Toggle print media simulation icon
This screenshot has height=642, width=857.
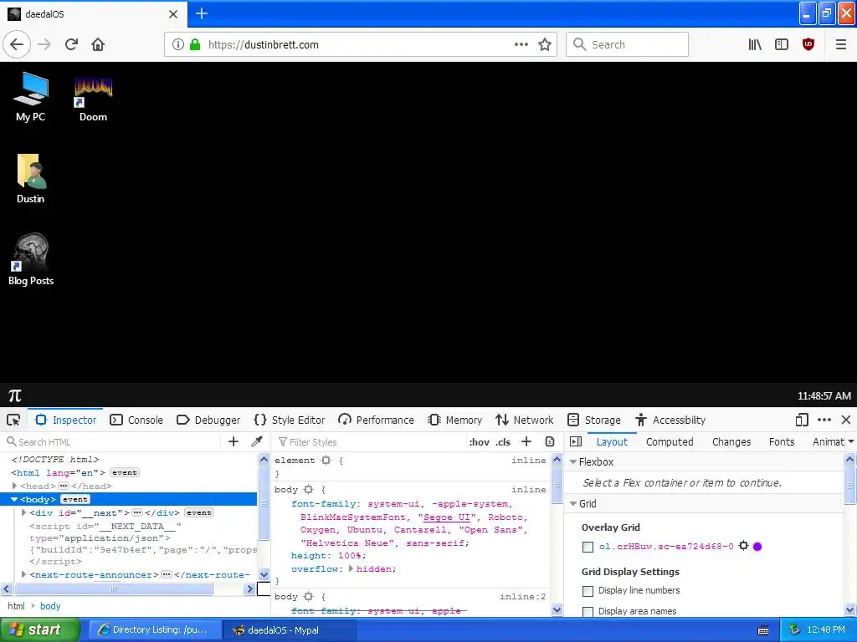pyautogui.click(x=550, y=441)
